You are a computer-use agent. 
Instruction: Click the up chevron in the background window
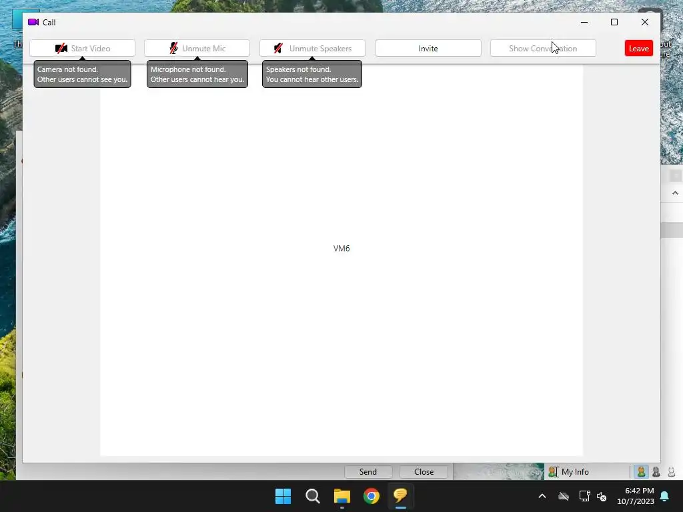[x=675, y=193]
